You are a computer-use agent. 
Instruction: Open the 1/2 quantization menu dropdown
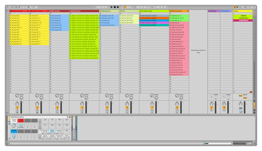[35, 7]
